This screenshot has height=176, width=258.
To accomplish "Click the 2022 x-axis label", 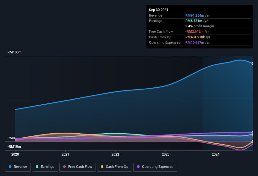I will click(115, 154).
